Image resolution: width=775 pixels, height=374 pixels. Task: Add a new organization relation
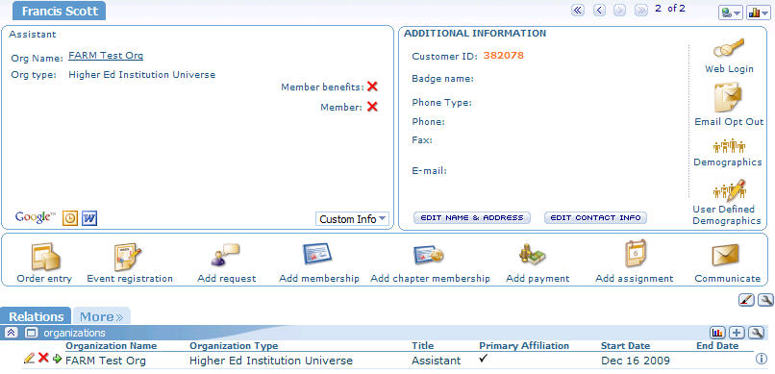737,333
